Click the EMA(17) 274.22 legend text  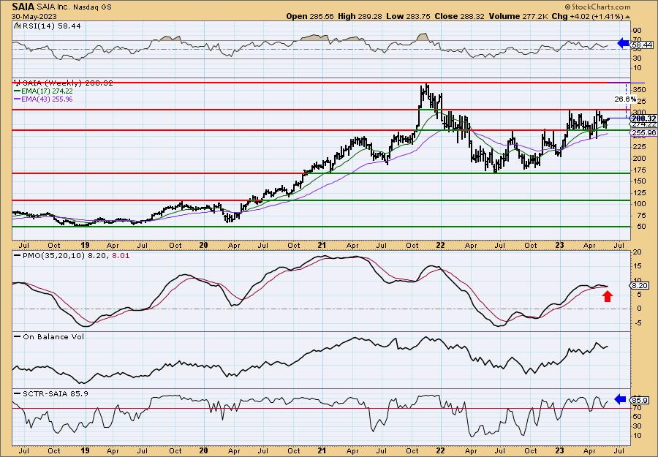click(47, 91)
